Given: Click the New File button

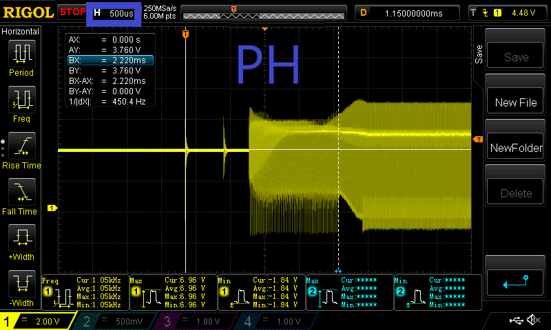Looking at the screenshot, I should (515, 102).
